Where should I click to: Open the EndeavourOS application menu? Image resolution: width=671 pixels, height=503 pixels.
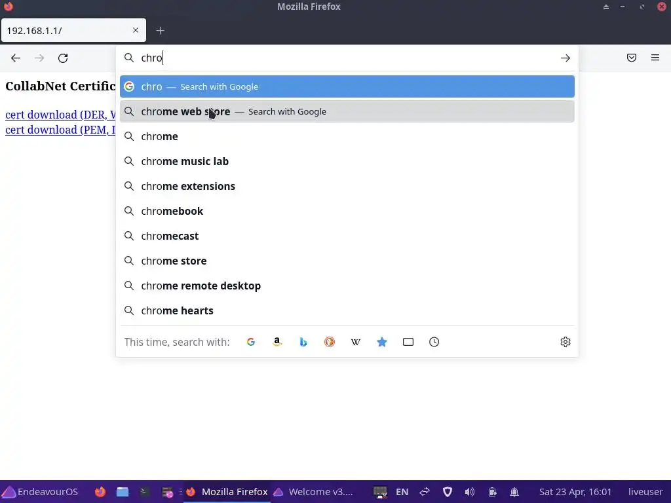(x=41, y=492)
